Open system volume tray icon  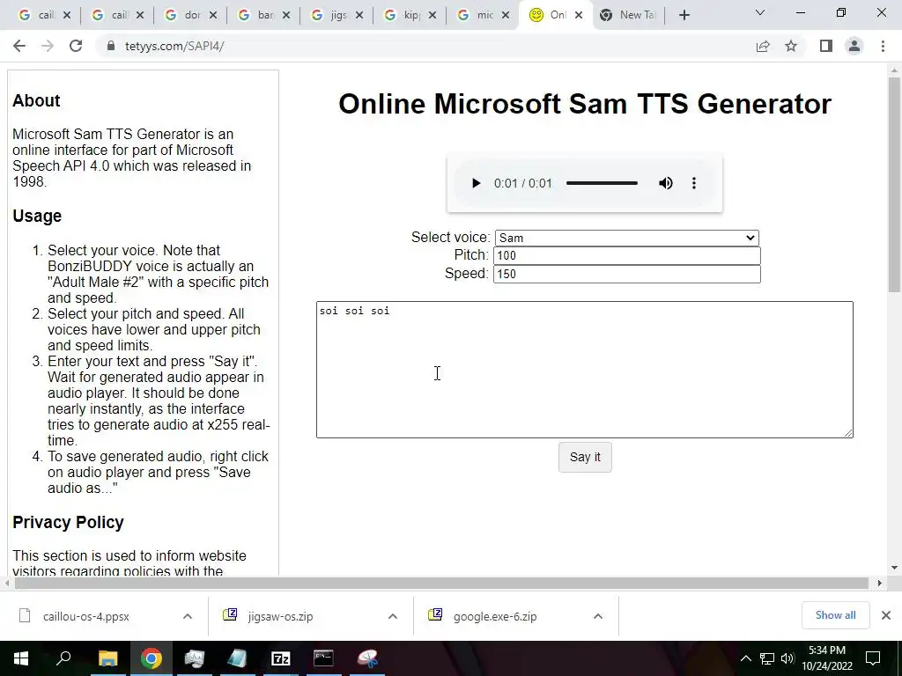pos(787,658)
